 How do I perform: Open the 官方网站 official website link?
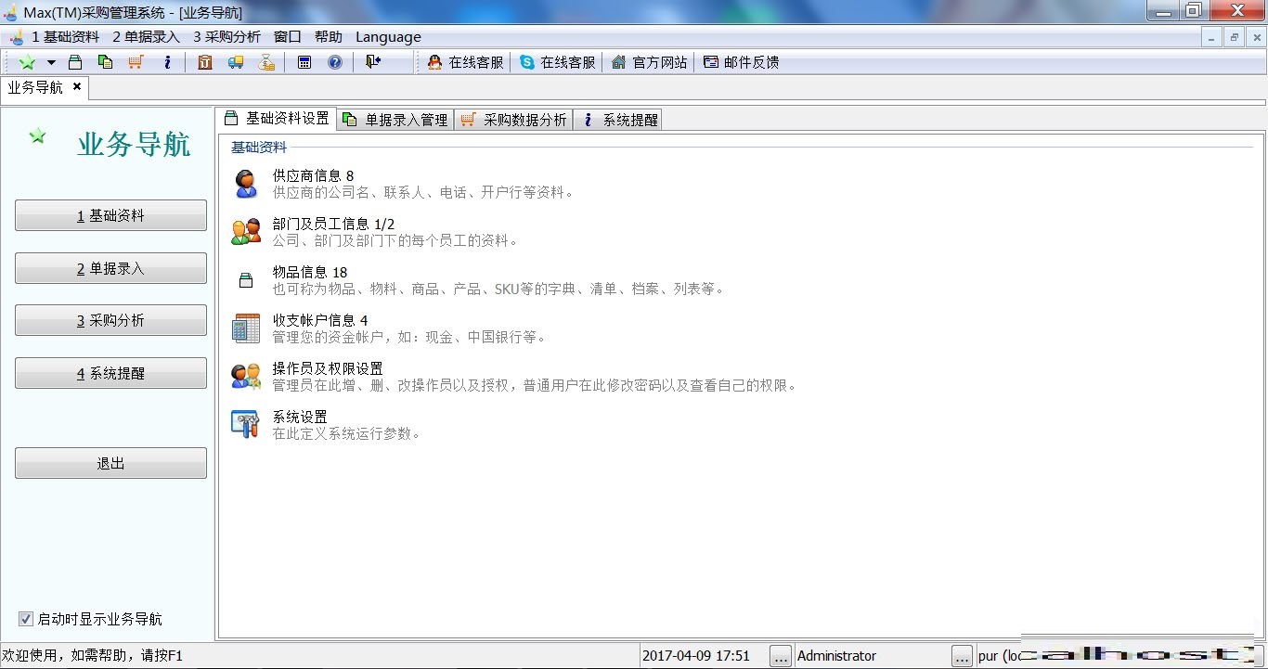pyautogui.click(x=649, y=62)
